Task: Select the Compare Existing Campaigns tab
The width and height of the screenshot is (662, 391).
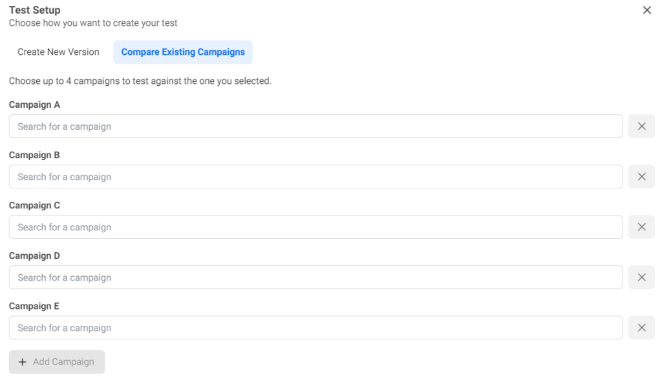Action: coord(183,52)
